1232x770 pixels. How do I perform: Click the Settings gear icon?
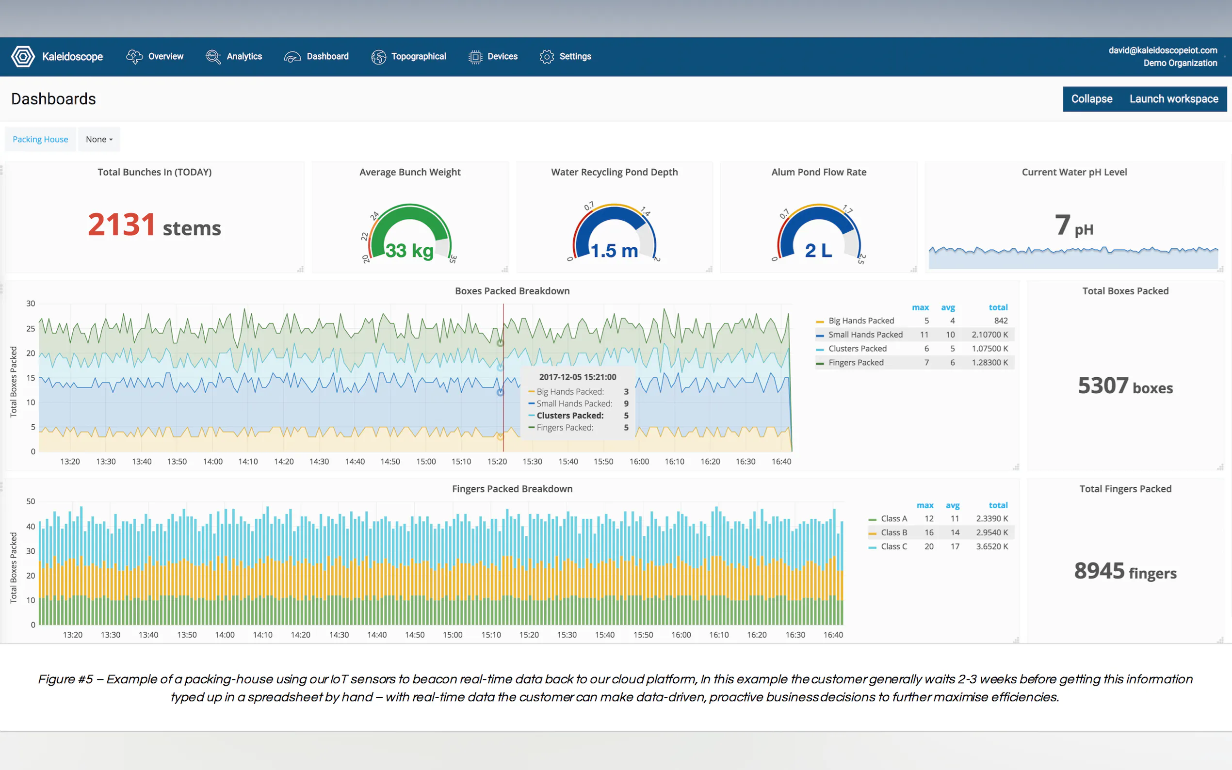pos(547,57)
